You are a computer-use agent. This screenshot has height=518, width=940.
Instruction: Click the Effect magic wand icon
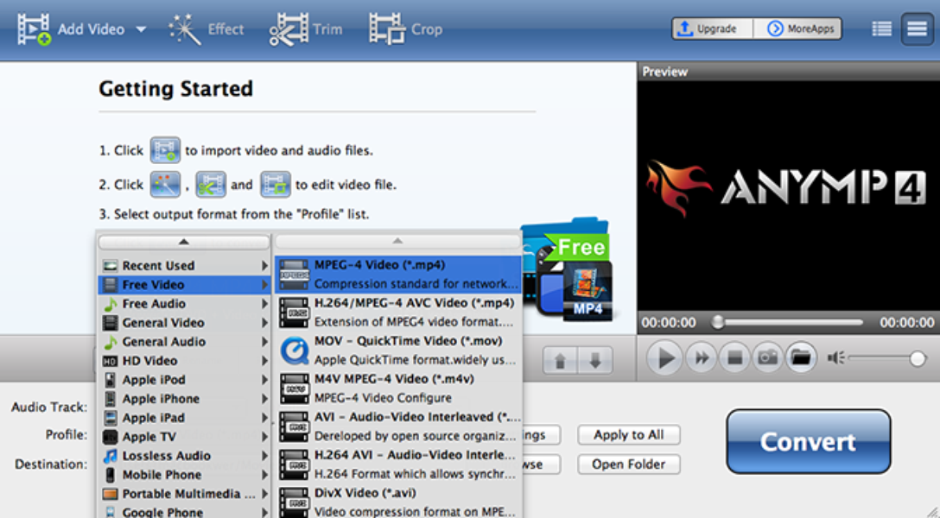[184, 29]
